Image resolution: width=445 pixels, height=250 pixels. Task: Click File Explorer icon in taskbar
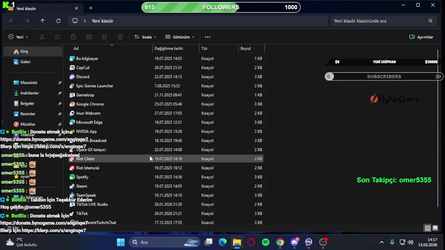(x=237, y=242)
